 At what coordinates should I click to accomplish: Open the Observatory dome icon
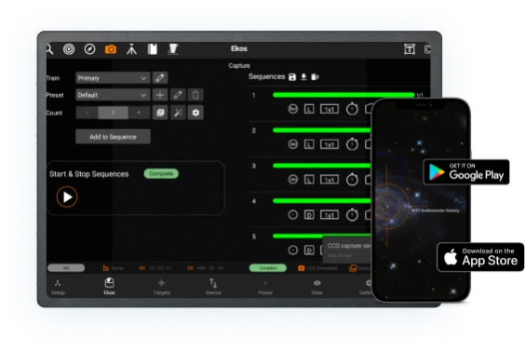click(173, 49)
